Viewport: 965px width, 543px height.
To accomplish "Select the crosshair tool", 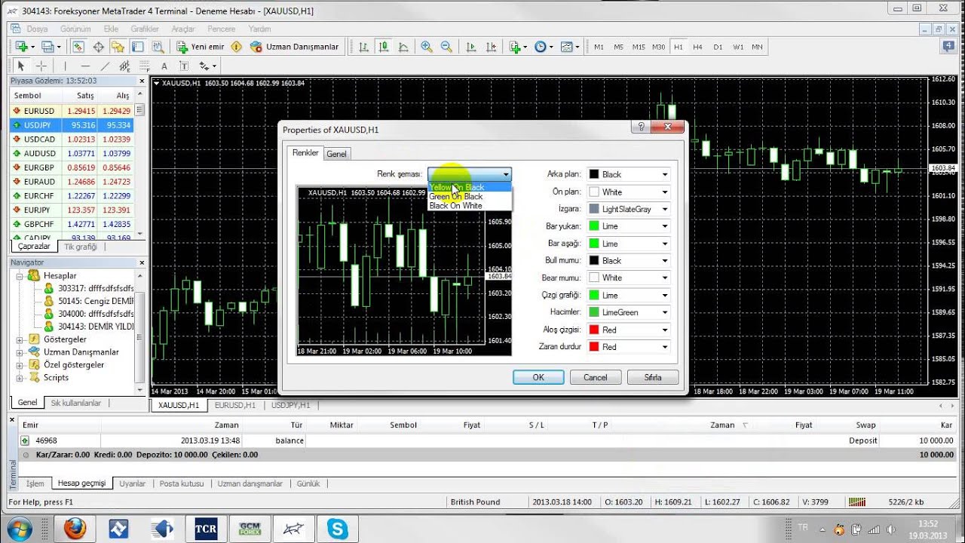I will (41, 66).
